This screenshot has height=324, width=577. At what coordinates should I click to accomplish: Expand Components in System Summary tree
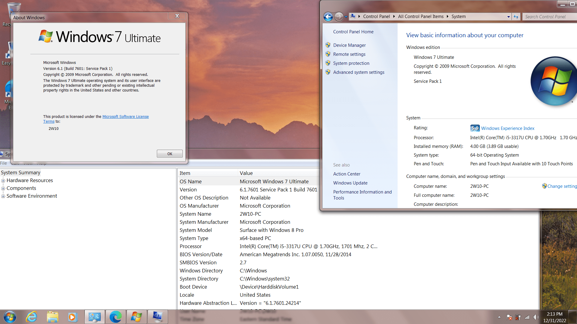tap(3, 188)
